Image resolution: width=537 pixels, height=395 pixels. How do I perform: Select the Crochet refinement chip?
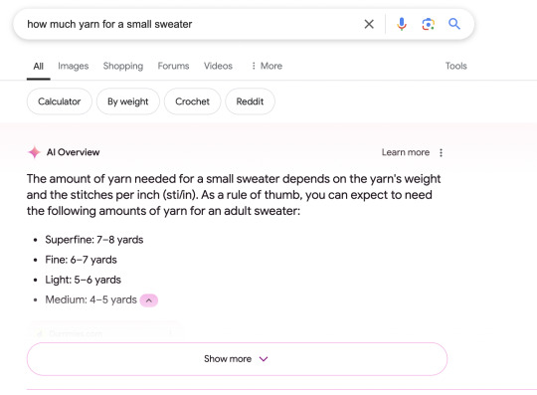coord(192,101)
